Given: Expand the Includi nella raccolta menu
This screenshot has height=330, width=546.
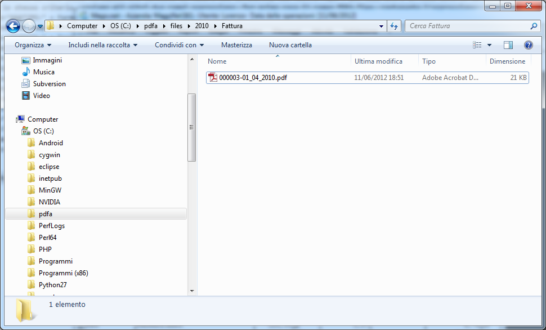Looking at the screenshot, I should pyautogui.click(x=103, y=45).
